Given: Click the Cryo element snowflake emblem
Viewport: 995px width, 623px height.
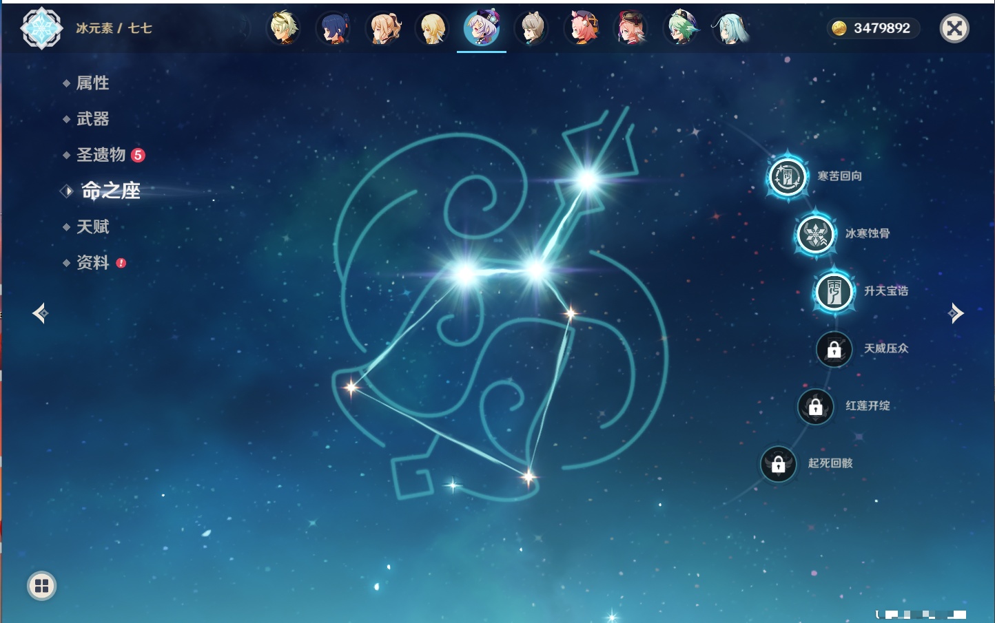Looking at the screenshot, I should 41,28.
